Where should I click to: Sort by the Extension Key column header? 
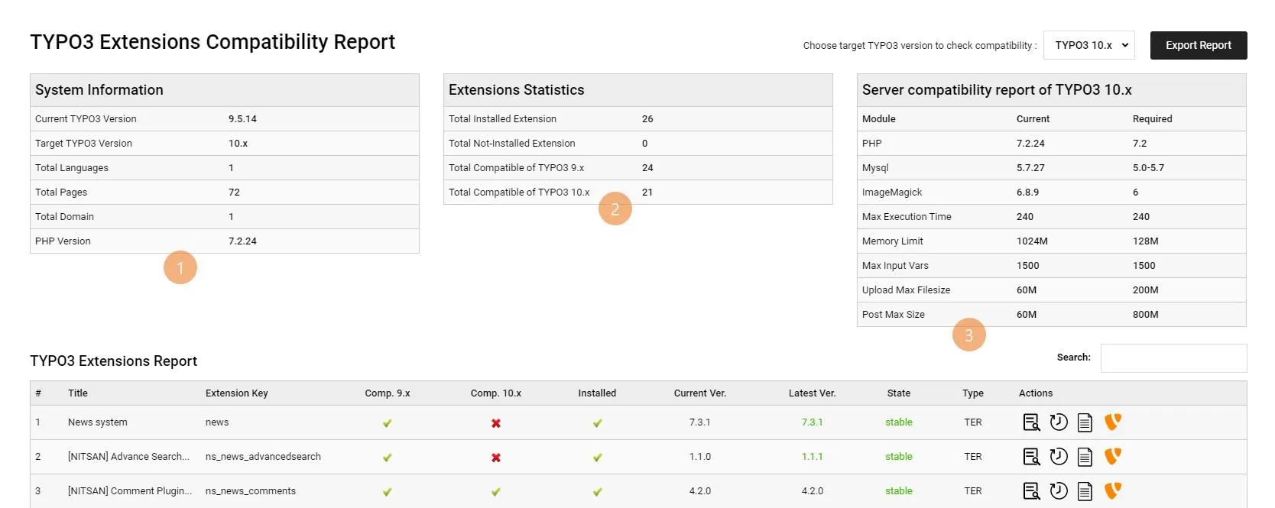(x=237, y=393)
